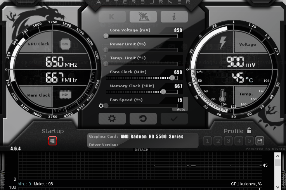Open fan settings gear beside Fan Speed
The width and height of the screenshot is (286, 190).
pyautogui.click(x=101, y=106)
